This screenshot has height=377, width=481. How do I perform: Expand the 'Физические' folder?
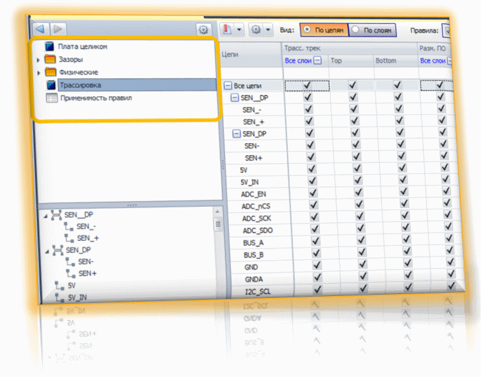click(38, 73)
